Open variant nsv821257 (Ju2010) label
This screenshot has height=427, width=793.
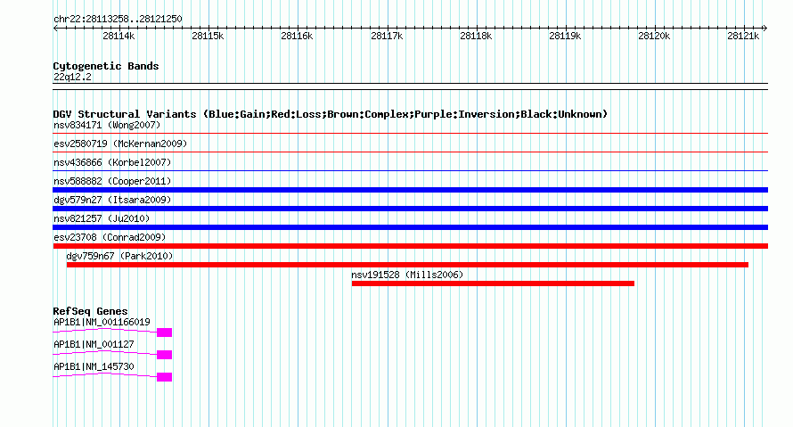pyautogui.click(x=102, y=218)
